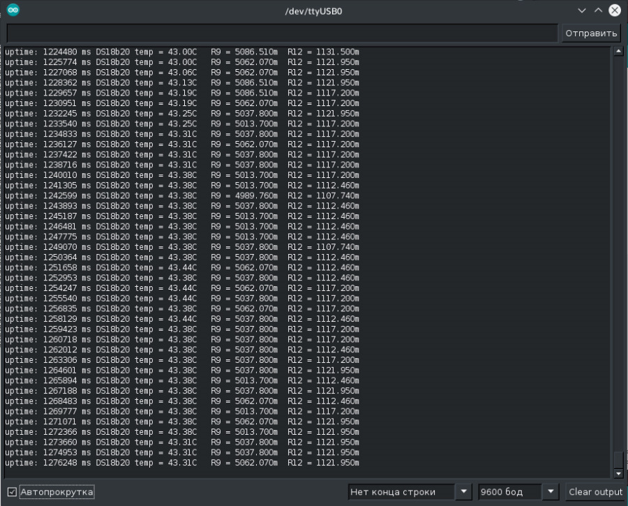Click the last line, uptime 1276248 ms
Viewport: 628px width, 506px height.
[x=182, y=463]
